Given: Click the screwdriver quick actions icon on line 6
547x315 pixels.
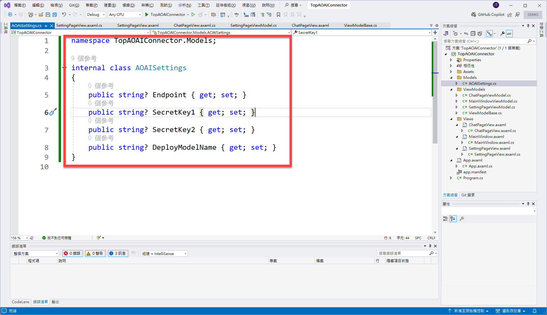Looking at the screenshot, I should [53, 112].
